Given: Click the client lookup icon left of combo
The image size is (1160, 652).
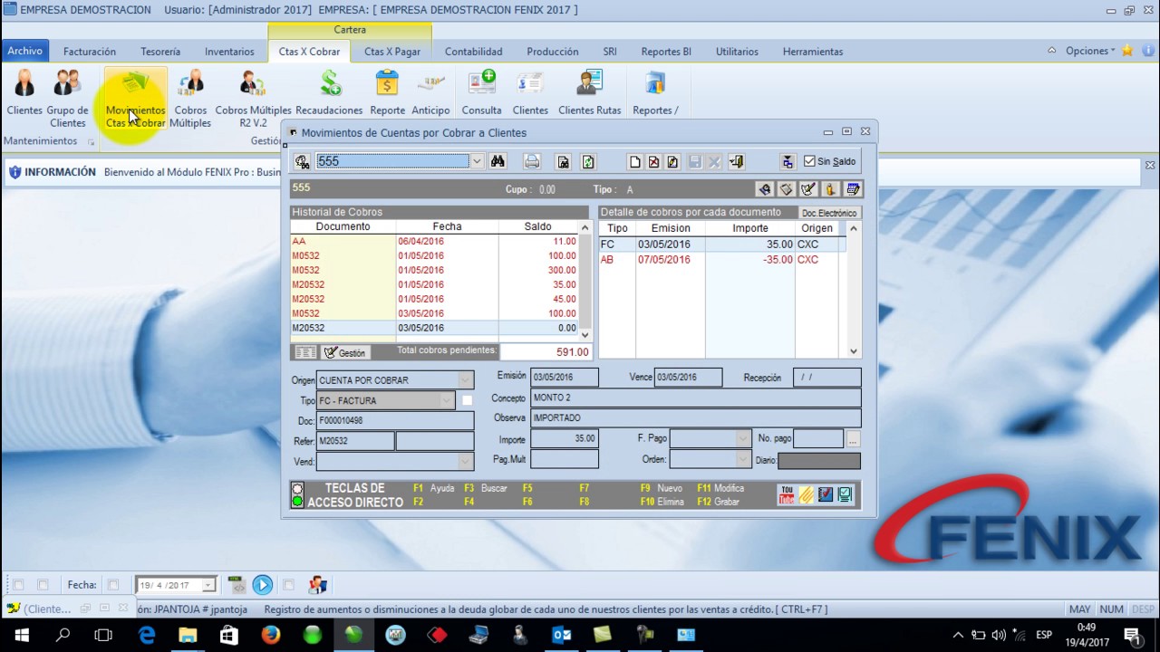Looking at the screenshot, I should pos(302,161).
